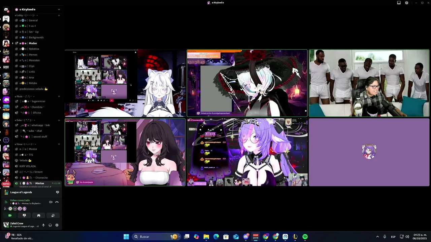Open the Musica channel
The width and height of the screenshot is (431, 242).
[x=37, y=149]
